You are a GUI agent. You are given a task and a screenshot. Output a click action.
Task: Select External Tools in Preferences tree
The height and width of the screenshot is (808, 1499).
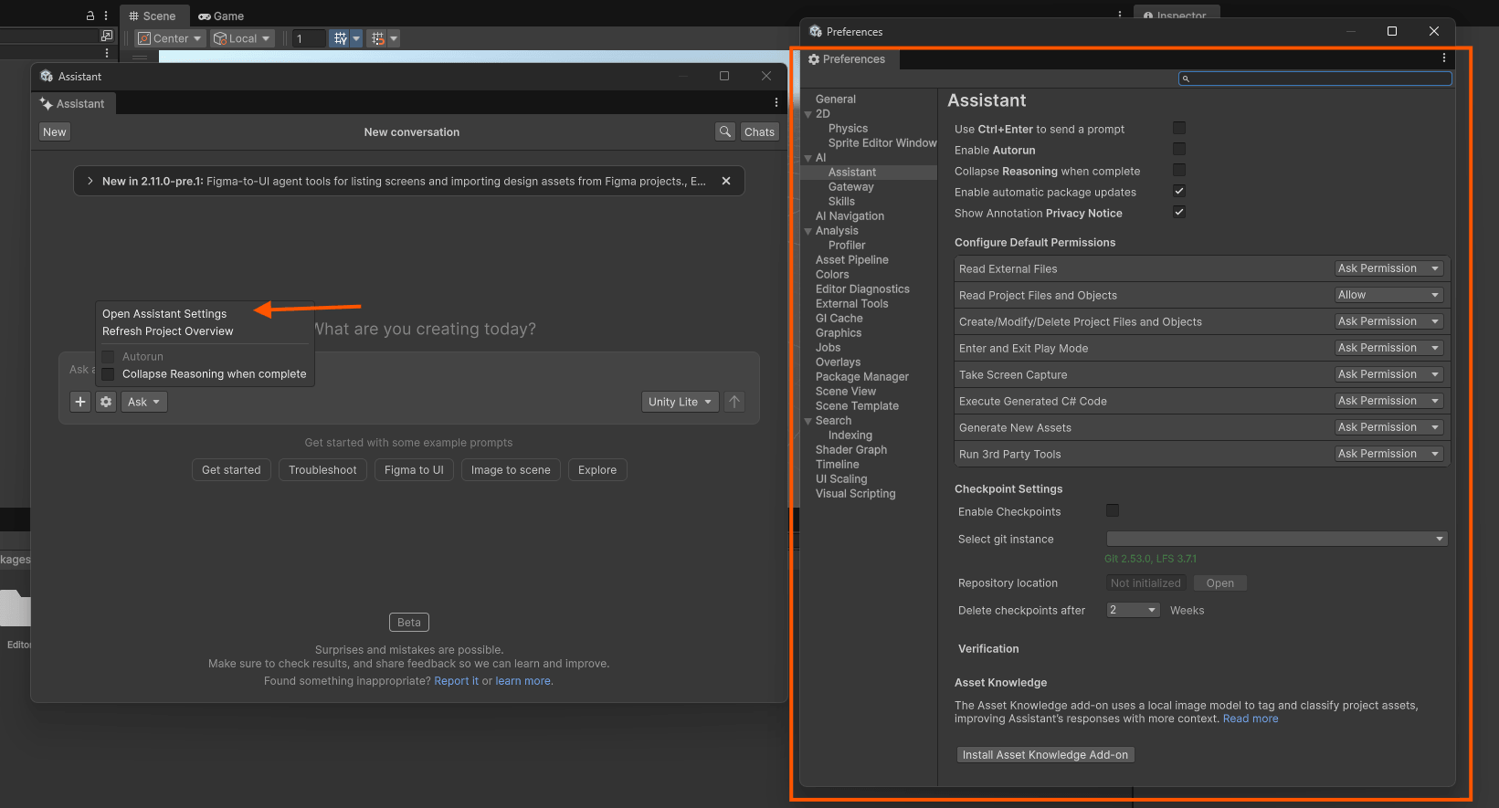(852, 304)
